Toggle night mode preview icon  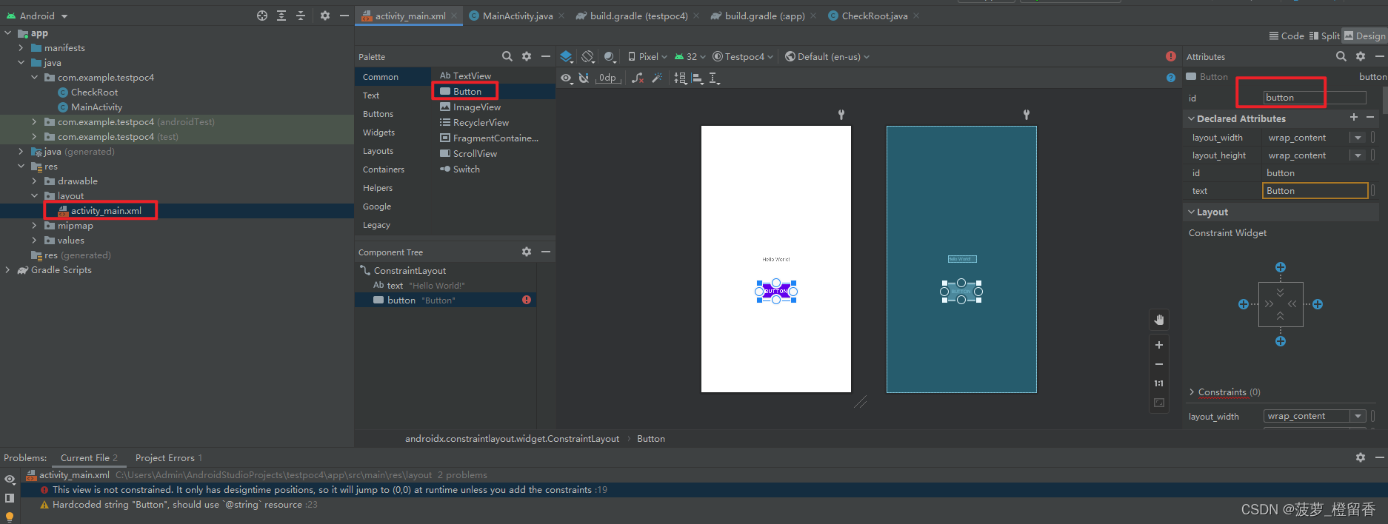609,56
